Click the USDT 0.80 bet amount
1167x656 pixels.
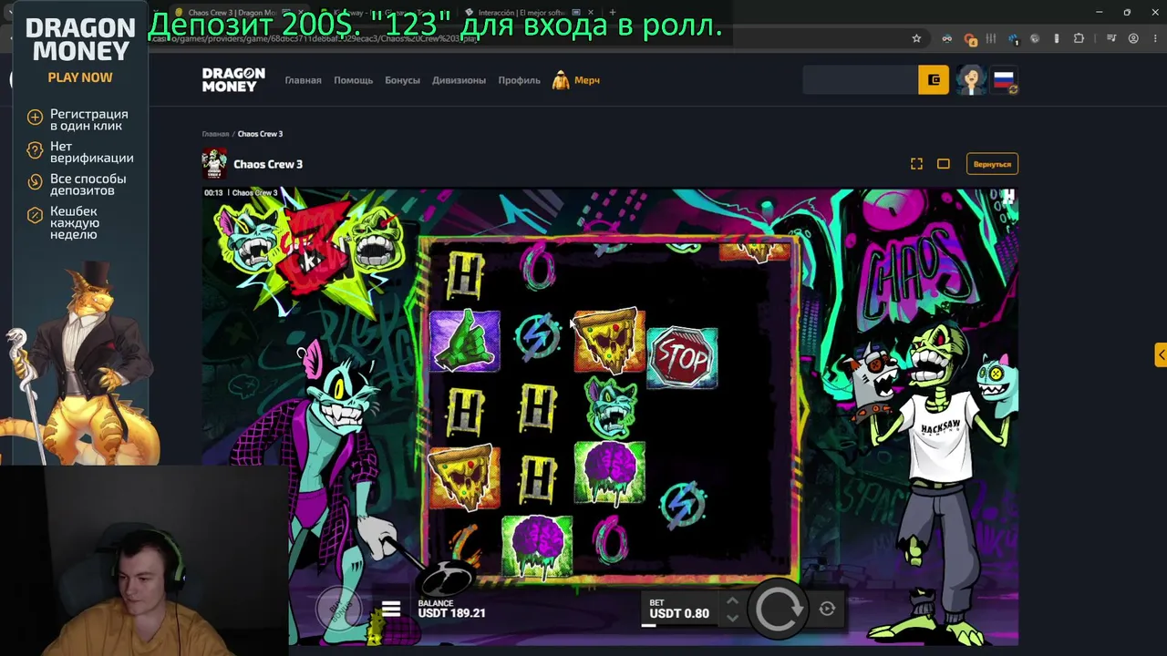(x=679, y=613)
